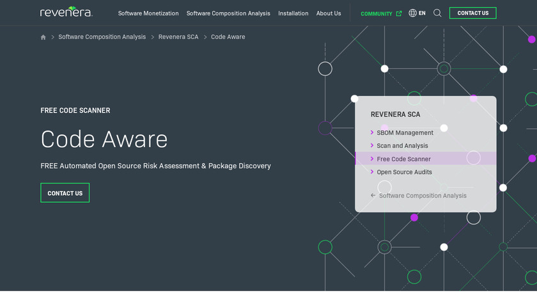537x302 pixels.
Task: Click the chevron next to Open Source Audits
Action: [x=372, y=171]
